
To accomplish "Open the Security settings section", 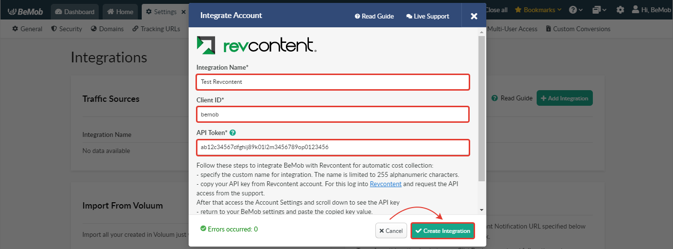I will (x=66, y=29).
